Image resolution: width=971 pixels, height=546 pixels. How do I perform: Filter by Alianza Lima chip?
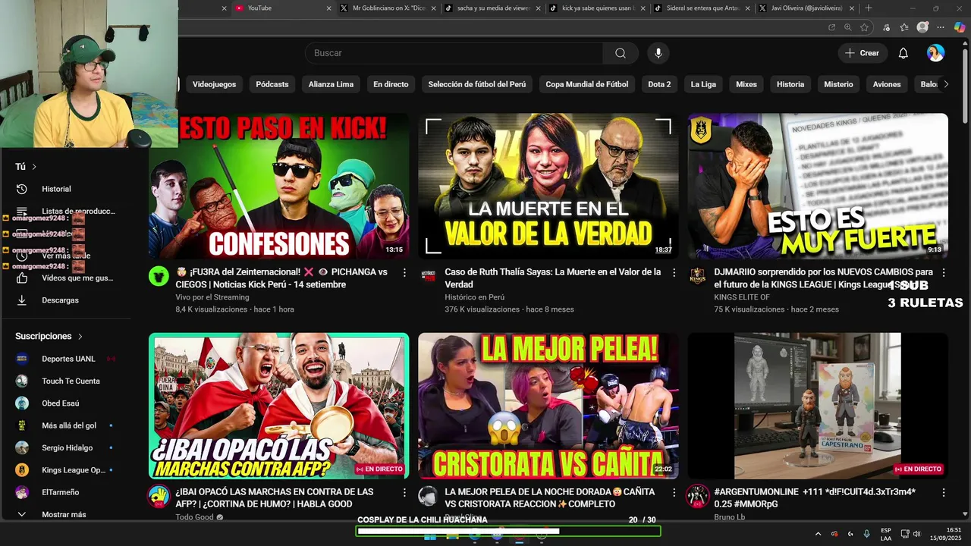click(331, 84)
